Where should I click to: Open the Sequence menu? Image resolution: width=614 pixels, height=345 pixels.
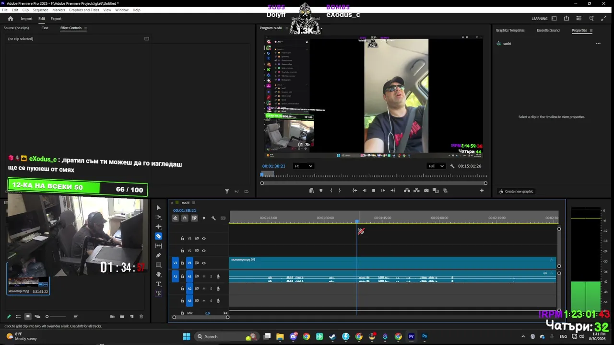40,10
